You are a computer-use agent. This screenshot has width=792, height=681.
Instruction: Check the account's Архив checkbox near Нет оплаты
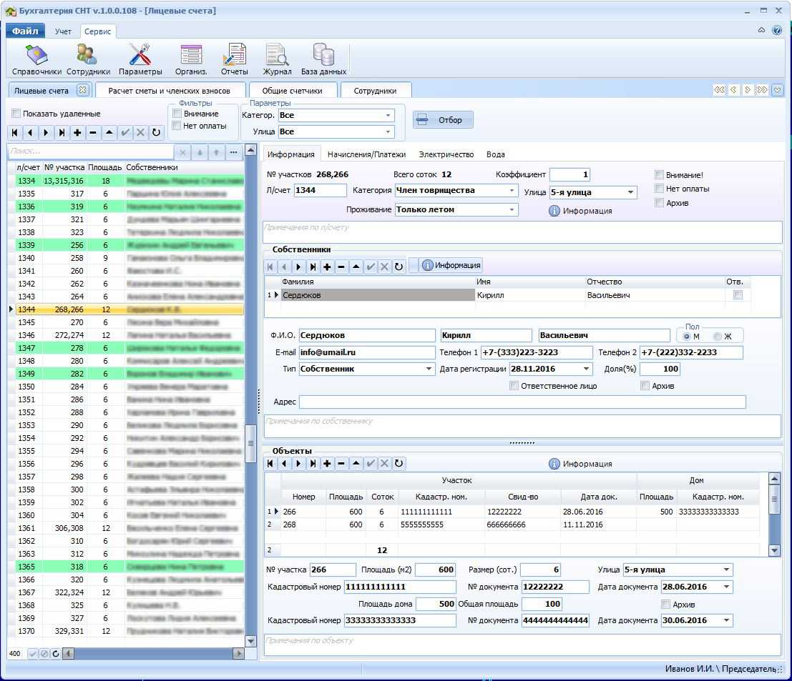[x=659, y=203]
